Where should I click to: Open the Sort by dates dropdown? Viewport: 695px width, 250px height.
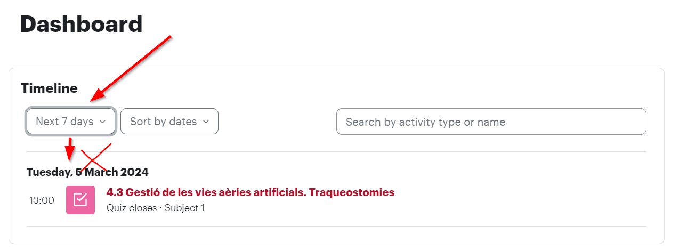pos(169,122)
